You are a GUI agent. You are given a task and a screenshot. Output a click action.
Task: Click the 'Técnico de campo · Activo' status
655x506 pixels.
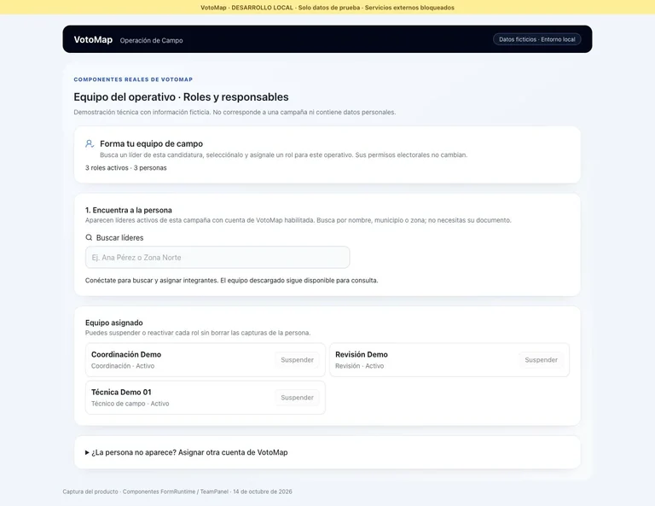(x=130, y=404)
